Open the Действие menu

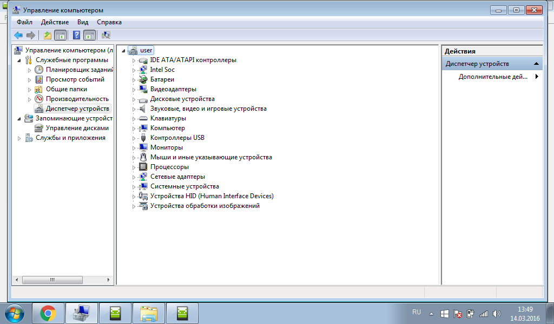click(x=55, y=22)
